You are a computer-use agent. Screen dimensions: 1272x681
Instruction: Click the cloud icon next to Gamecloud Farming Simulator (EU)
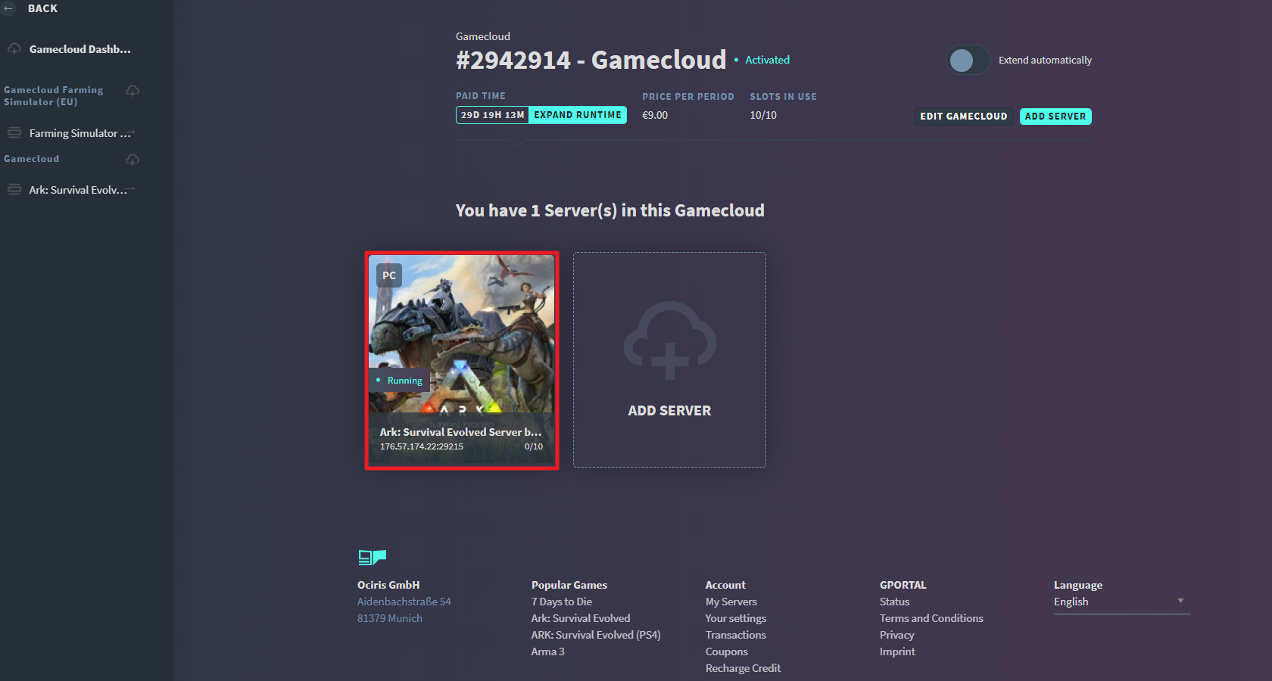point(132,90)
